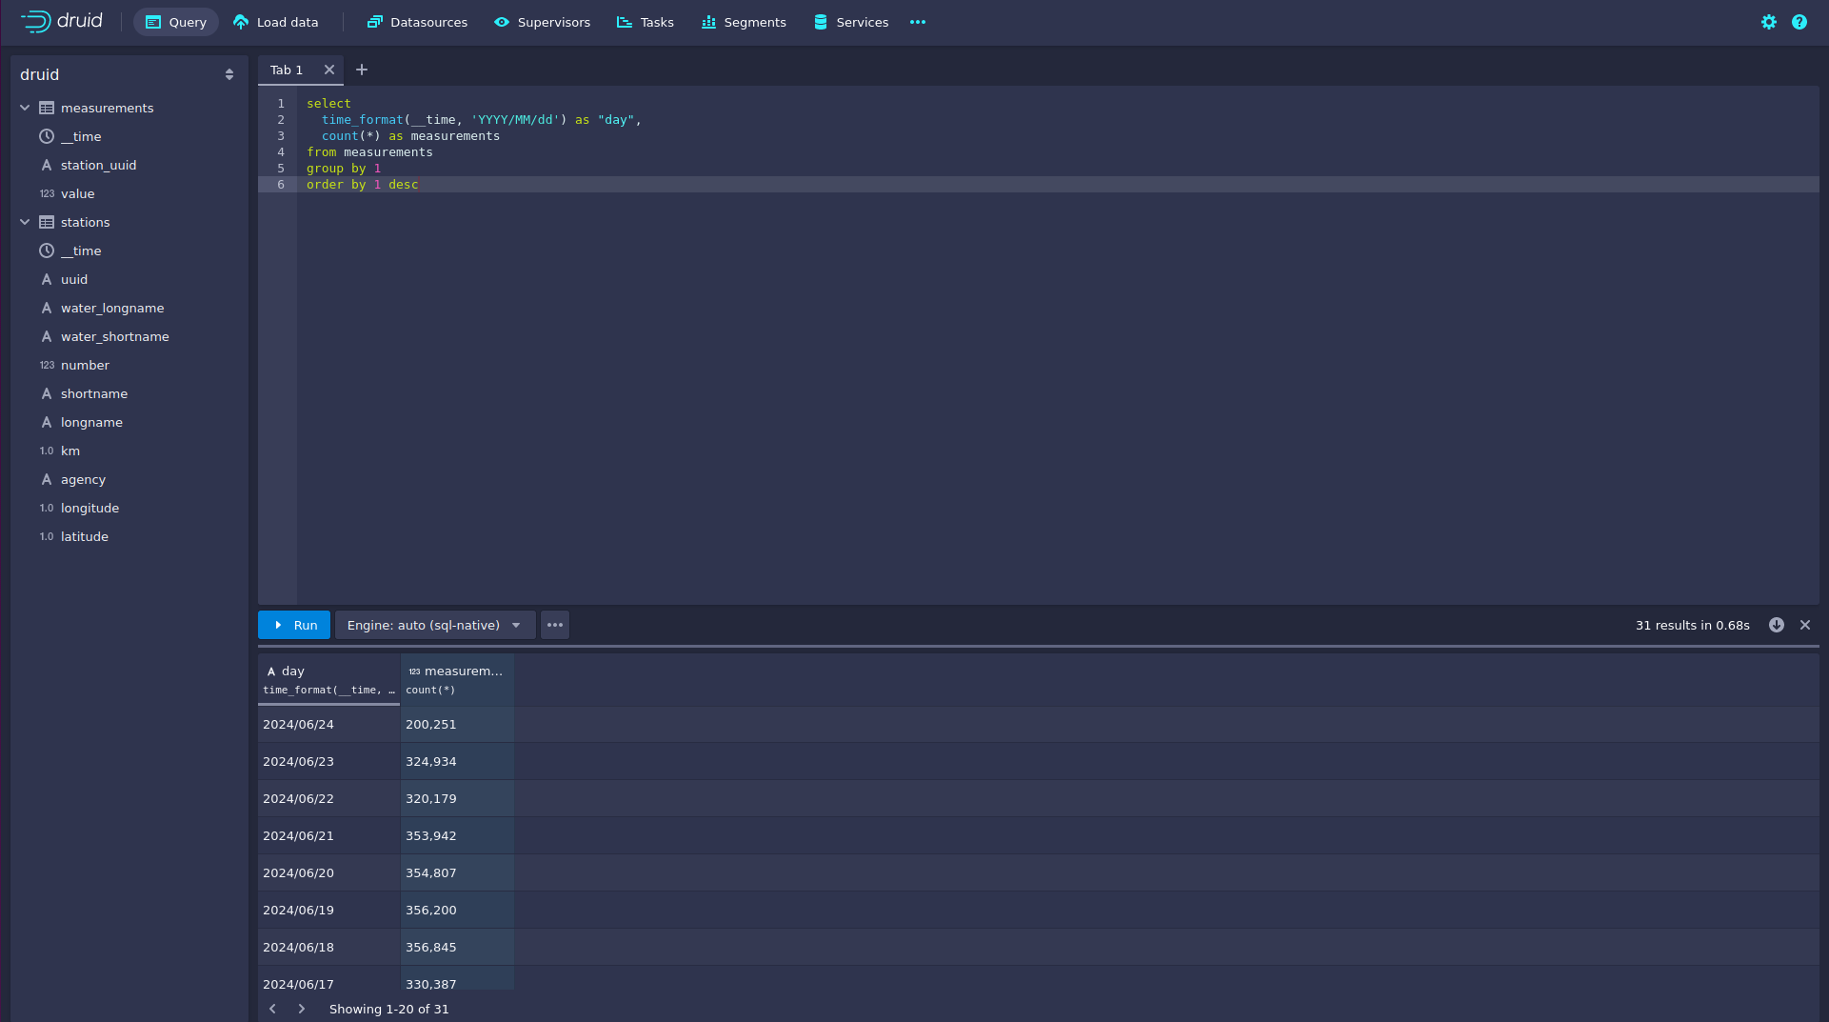The image size is (1829, 1022).
Task: Go to next results page
Action: [302, 1009]
